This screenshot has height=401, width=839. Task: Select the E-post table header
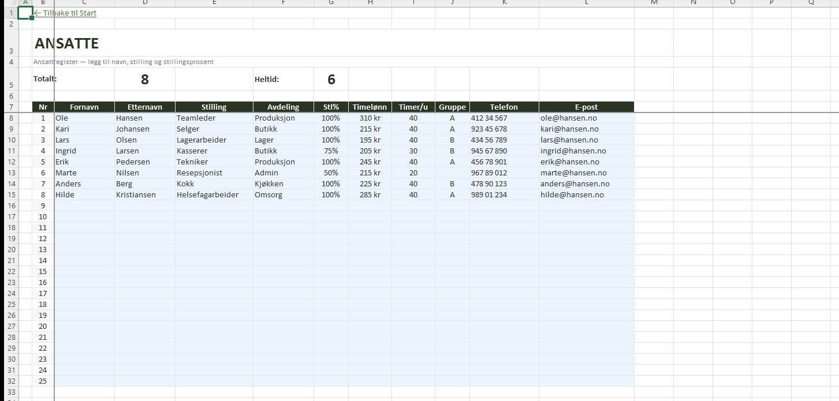pos(586,107)
